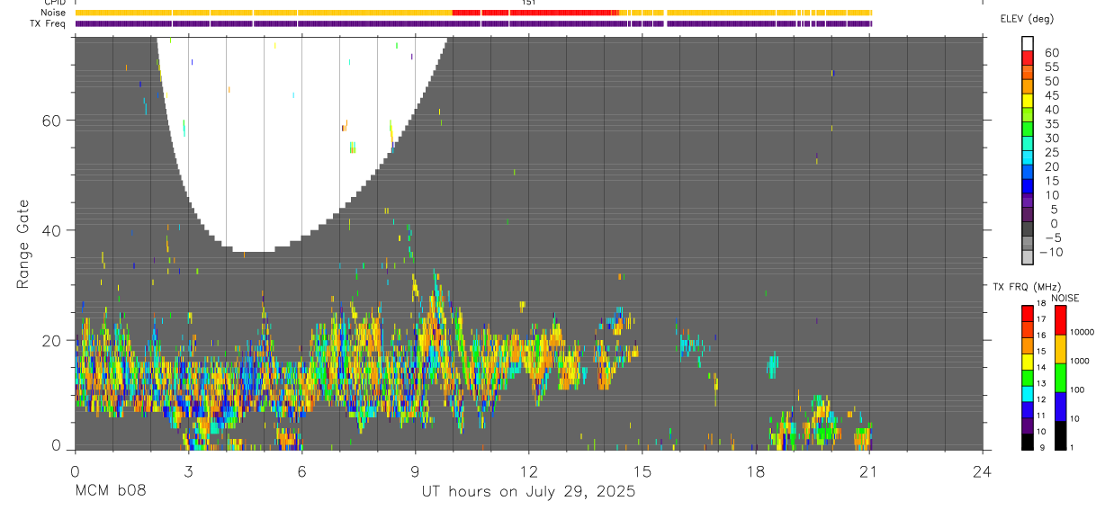The height and width of the screenshot is (510, 1105).
Task: Click the '60' tick on Range Gate axis
Action: click(55, 120)
